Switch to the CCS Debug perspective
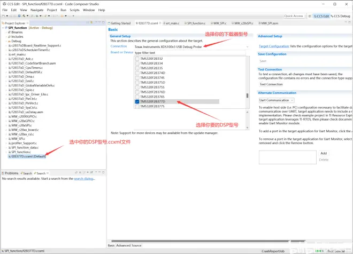The width and height of the screenshot is (353, 254). [x=340, y=16]
